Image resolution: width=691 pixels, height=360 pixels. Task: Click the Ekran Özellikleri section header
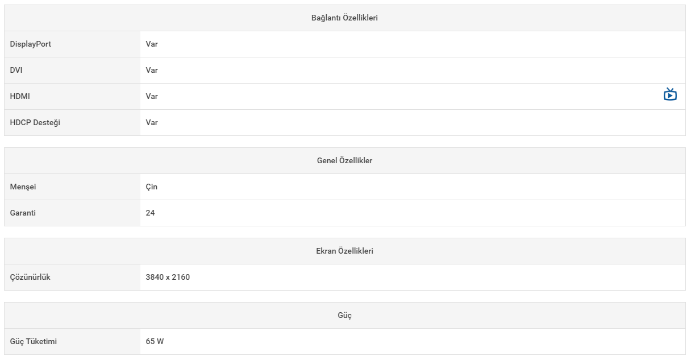tap(345, 251)
